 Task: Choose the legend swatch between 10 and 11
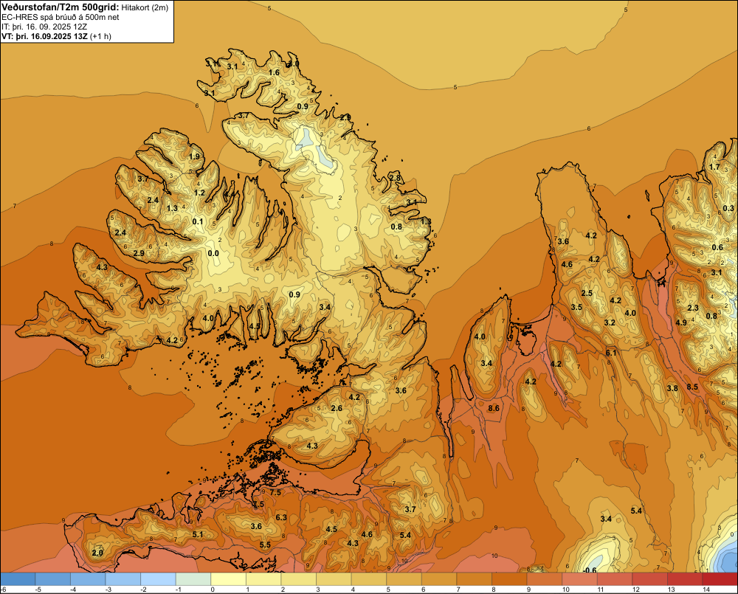(580, 579)
